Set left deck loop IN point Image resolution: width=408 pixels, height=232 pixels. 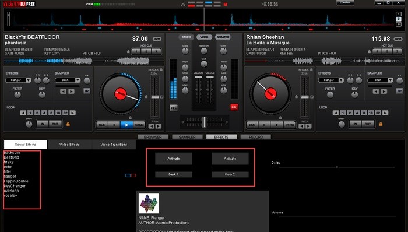pyautogui.click(x=43, y=124)
